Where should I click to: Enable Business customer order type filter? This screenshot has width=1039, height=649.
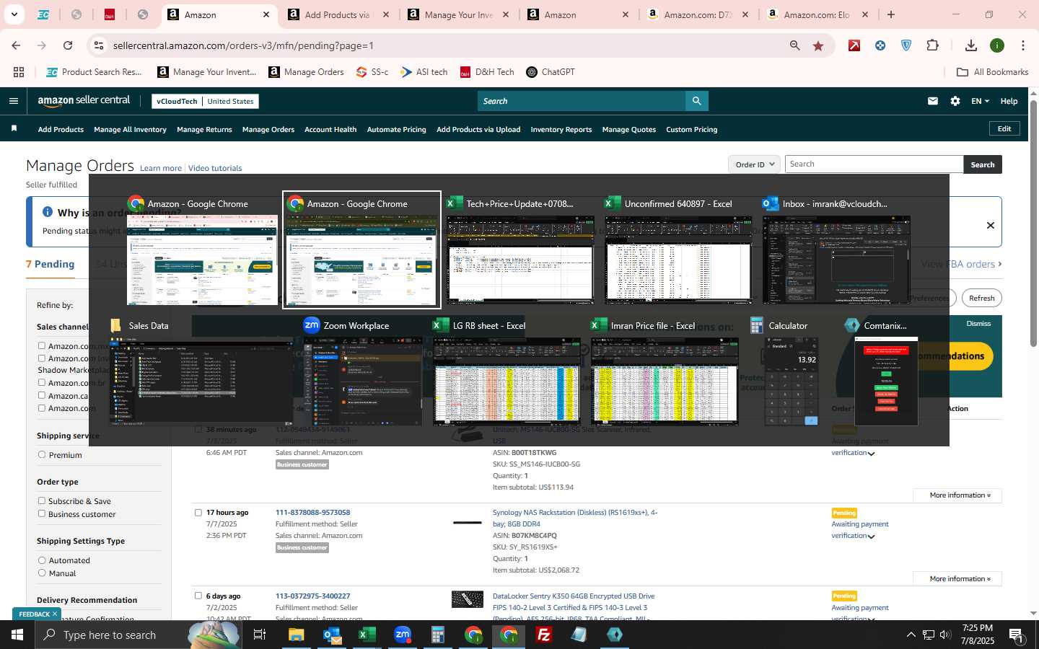click(x=42, y=513)
